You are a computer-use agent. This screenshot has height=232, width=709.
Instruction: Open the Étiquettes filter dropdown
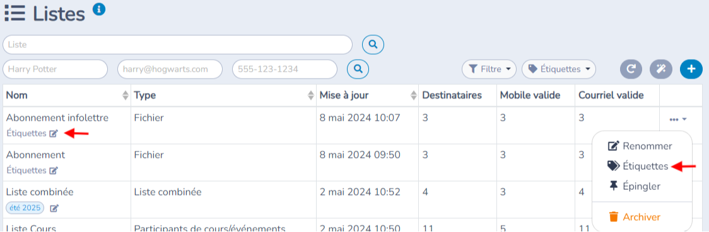pyautogui.click(x=559, y=69)
